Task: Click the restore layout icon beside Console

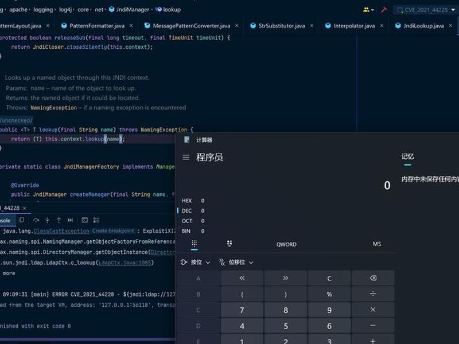Action: tap(22, 220)
